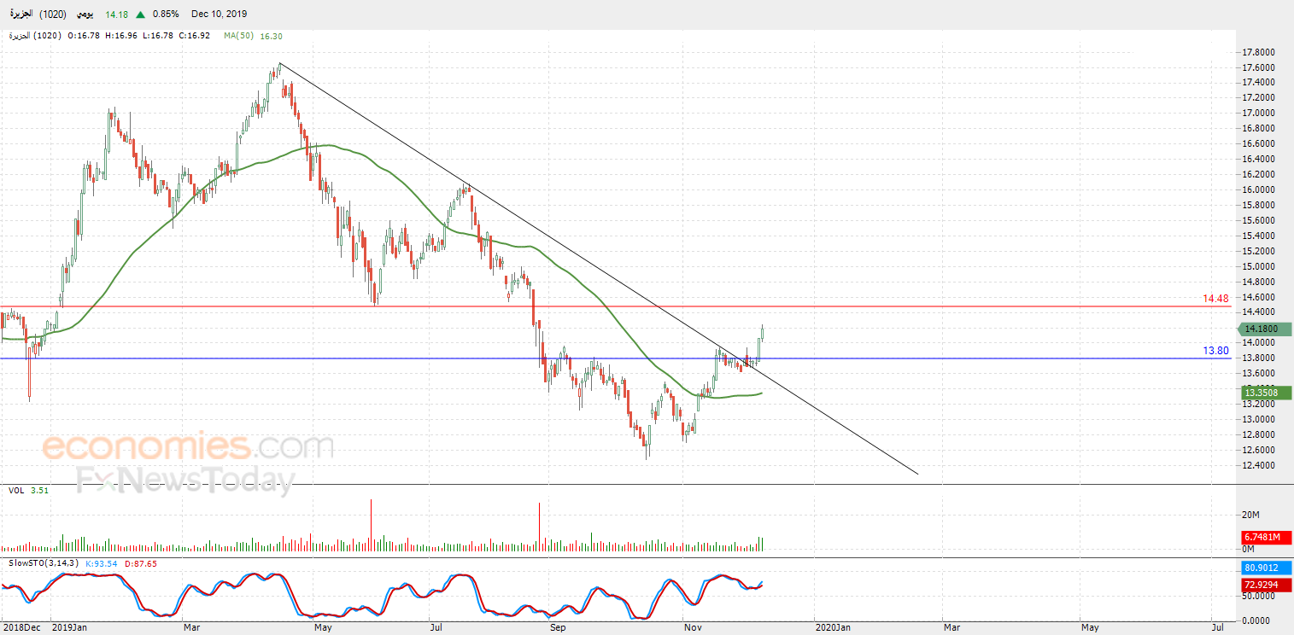The width and height of the screenshot is (1294, 635).
Task: Select the 0.85% change value in header
Action: [164, 15]
